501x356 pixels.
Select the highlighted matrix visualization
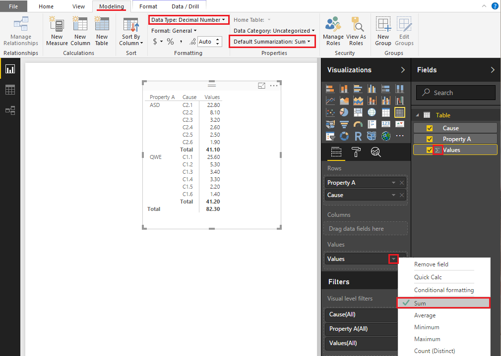(x=400, y=112)
